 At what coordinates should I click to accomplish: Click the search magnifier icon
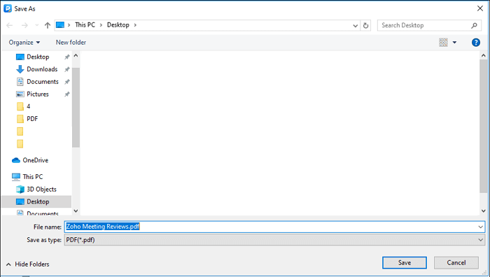click(x=474, y=25)
